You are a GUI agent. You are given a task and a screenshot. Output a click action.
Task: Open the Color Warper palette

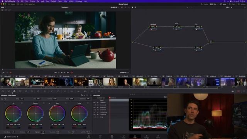(x=45, y=92)
